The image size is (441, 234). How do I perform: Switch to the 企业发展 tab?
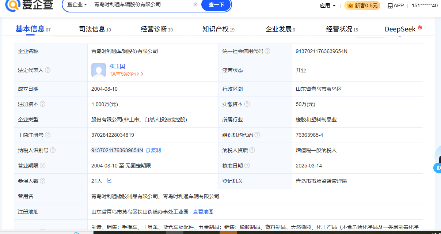(280, 29)
